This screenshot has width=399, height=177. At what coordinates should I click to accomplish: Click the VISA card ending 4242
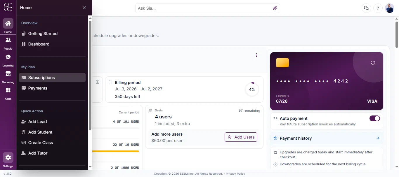point(327,81)
